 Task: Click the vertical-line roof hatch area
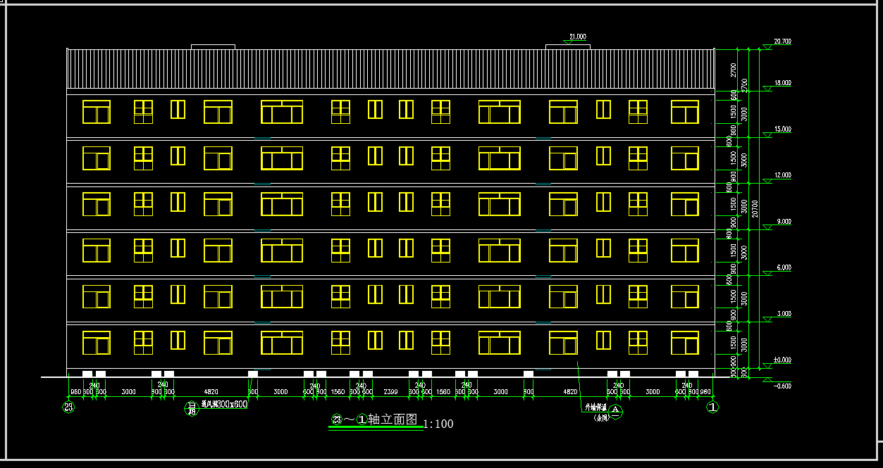[390, 69]
